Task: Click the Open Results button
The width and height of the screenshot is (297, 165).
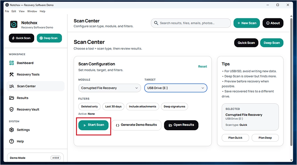Action: (181, 125)
